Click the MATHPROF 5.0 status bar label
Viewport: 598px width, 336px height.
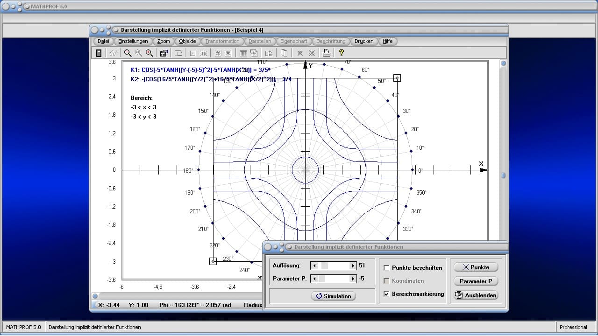click(23, 327)
